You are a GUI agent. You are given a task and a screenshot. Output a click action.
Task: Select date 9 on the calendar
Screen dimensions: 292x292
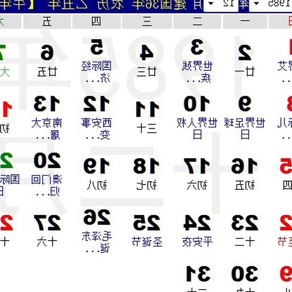pyautogui.click(x=245, y=103)
